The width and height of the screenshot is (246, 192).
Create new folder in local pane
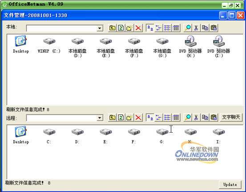pyautogui.click(x=129, y=28)
